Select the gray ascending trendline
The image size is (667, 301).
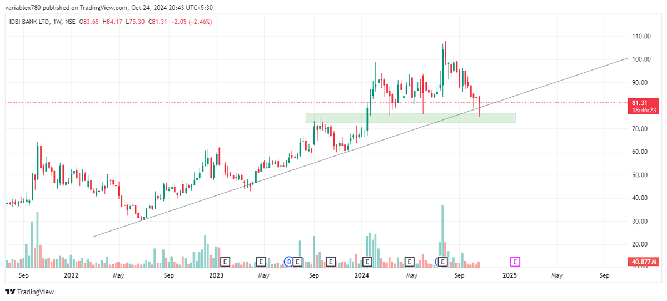click(x=360, y=147)
